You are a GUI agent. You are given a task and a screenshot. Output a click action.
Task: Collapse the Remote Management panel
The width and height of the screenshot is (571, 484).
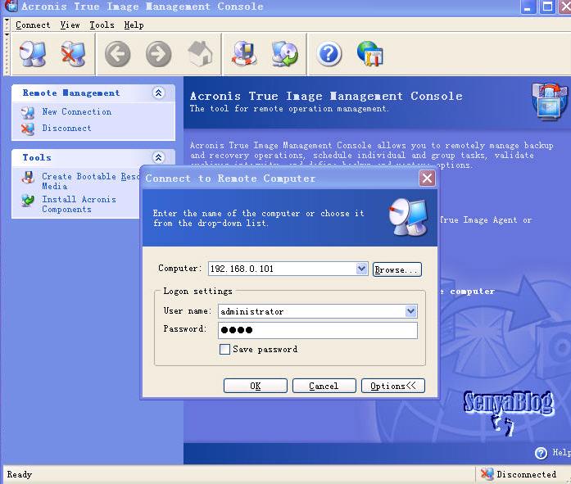[x=158, y=93]
